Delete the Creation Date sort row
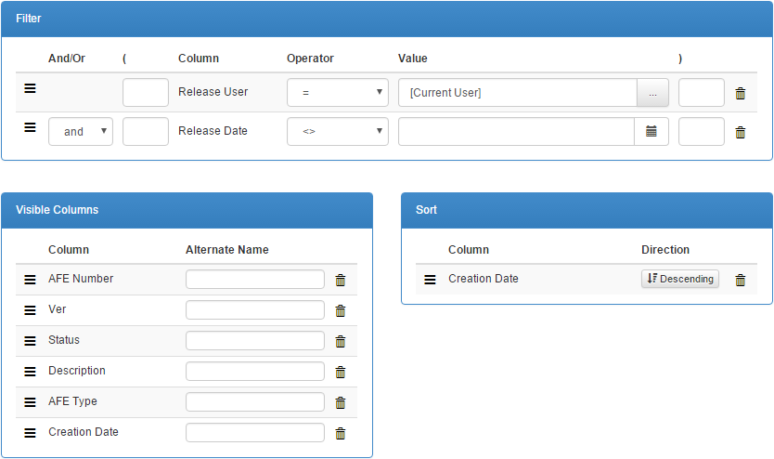 pyautogui.click(x=740, y=280)
